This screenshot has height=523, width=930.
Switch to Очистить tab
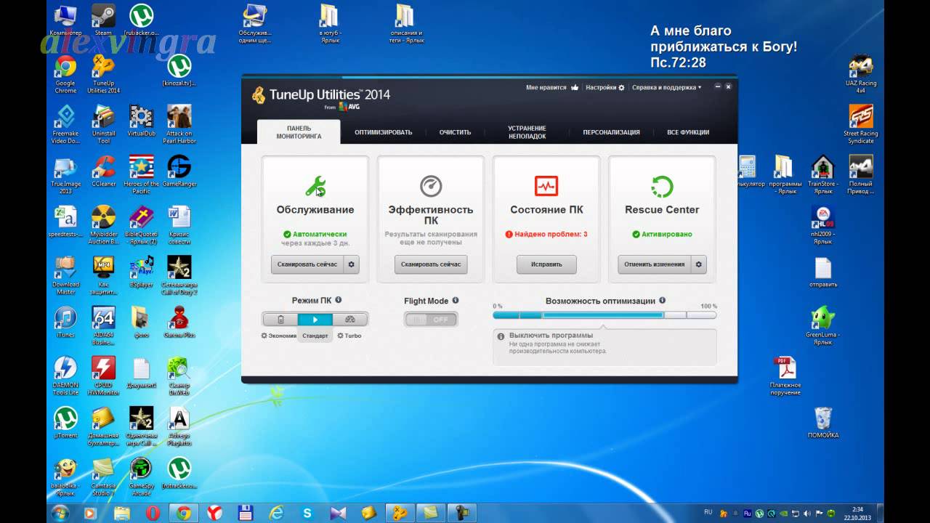pyautogui.click(x=455, y=132)
